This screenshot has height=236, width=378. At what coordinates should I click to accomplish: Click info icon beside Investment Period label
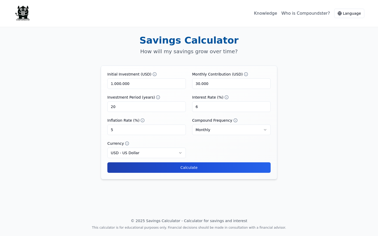point(158,97)
